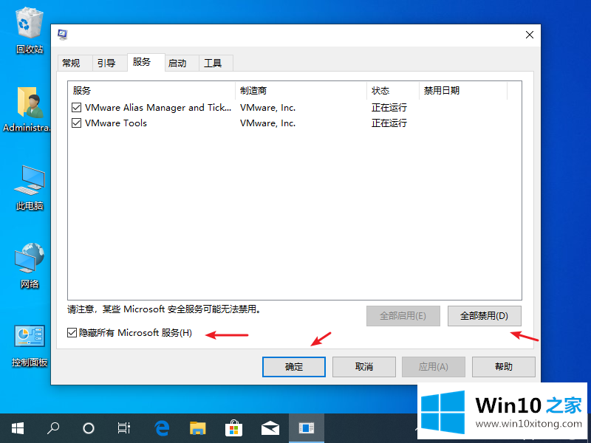Switch to the 引导 tab

pyautogui.click(x=106, y=63)
